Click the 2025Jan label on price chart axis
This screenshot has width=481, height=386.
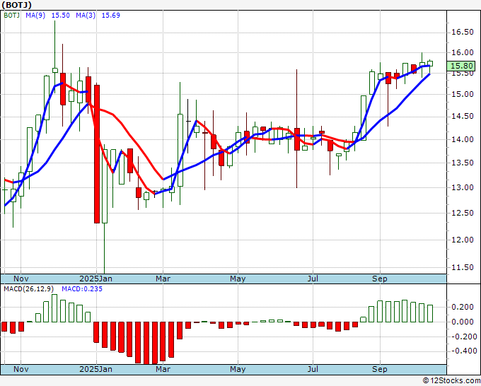[x=95, y=279]
